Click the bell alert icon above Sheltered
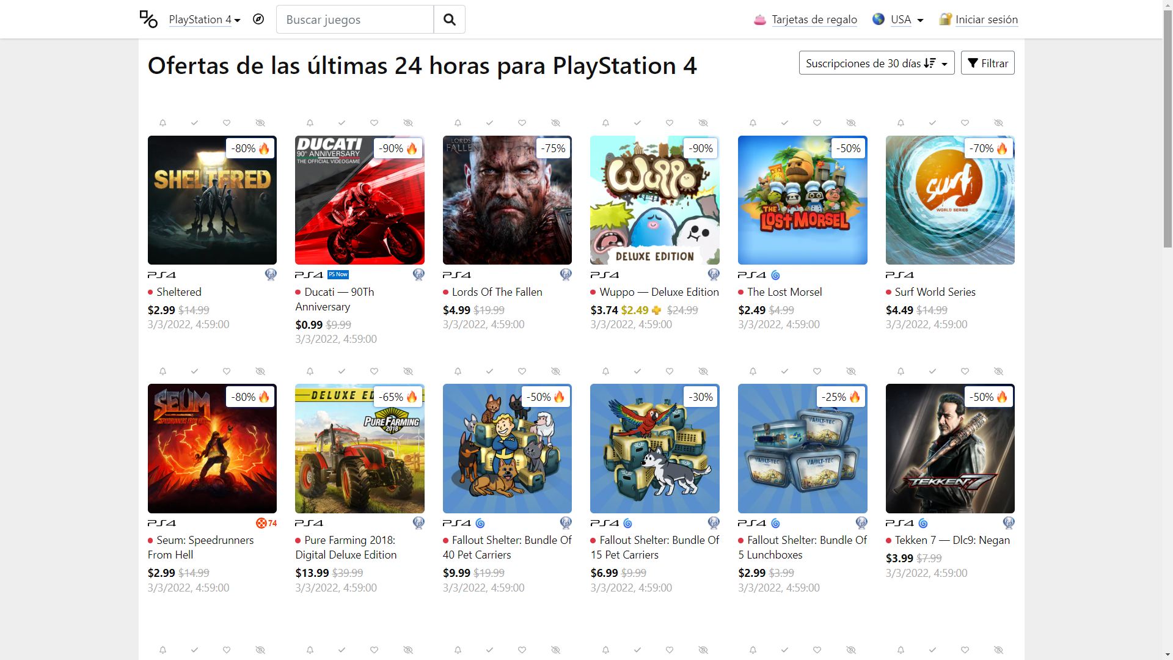The height and width of the screenshot is (660, 1173). (x=163, y=123)
